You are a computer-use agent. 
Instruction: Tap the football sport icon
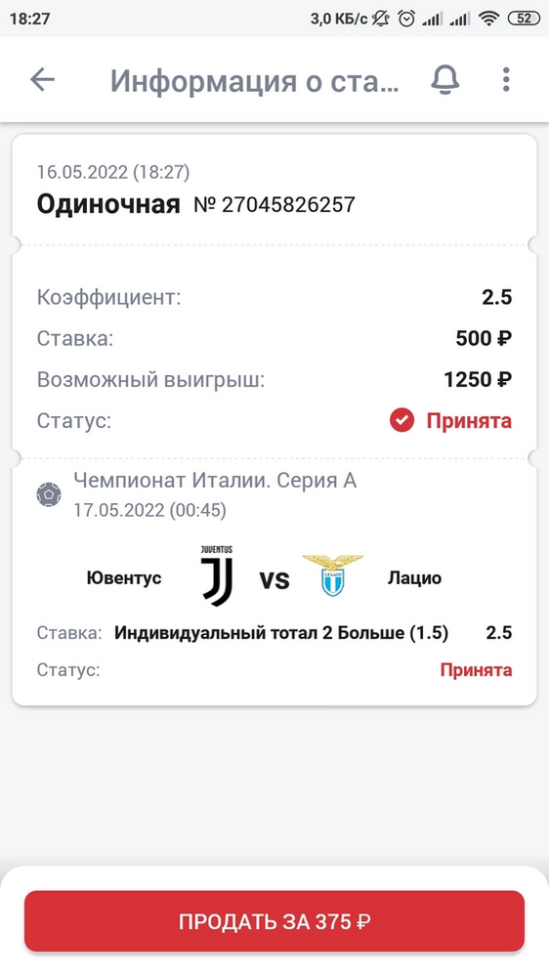(x=49, y=494)
